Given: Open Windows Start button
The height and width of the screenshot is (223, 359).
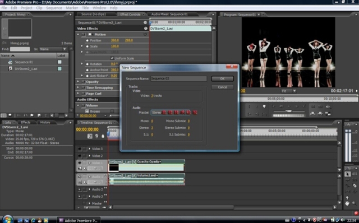Looking at the screenshot, I should [7, 219].
